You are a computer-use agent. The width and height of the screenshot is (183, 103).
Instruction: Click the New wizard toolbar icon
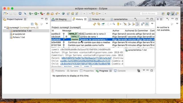tap(5, 13)
